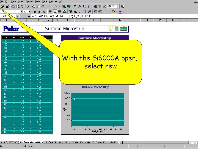Viewport: 198px width, 149px height.
Task: Launch the Chart Wizard
Action: (x=95, y=6)
